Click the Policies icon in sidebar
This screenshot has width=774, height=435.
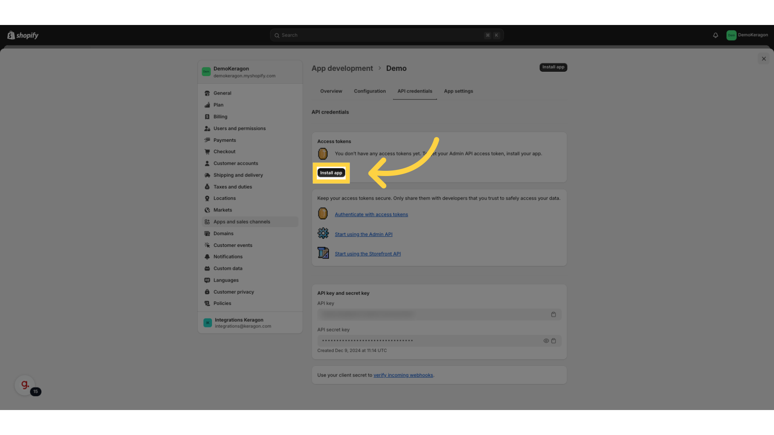(x=207, y=304)
